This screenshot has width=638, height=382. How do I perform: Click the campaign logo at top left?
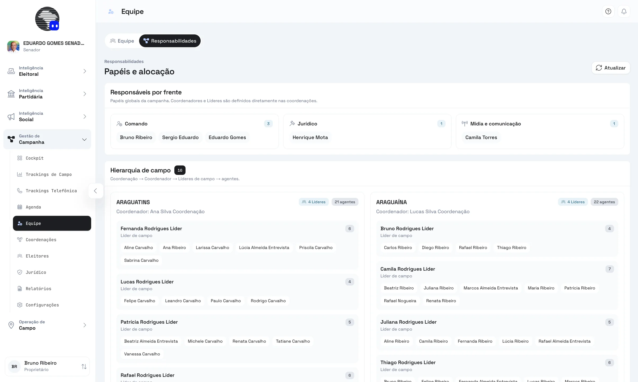(x=47, y=19)
